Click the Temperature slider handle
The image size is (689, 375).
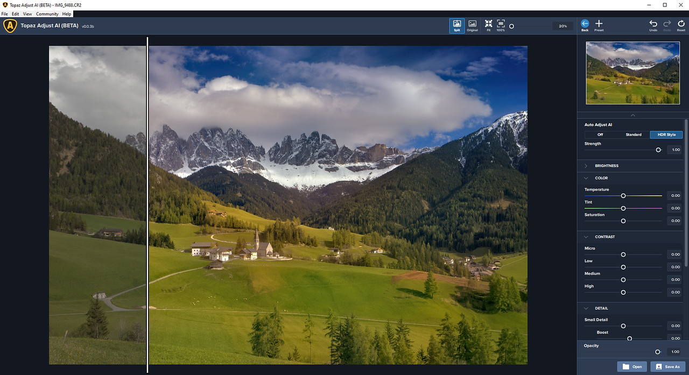pos(623,196)
